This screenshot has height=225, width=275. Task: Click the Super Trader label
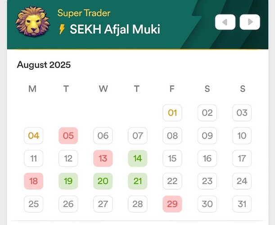coord(84,13)
